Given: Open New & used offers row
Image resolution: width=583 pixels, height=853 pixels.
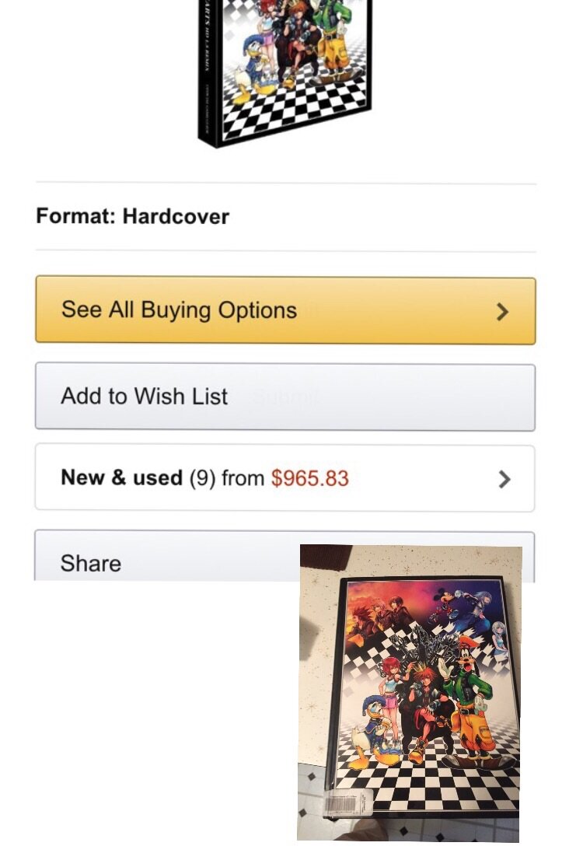Looking at the screenshot, I should click(x=285, y=478).
